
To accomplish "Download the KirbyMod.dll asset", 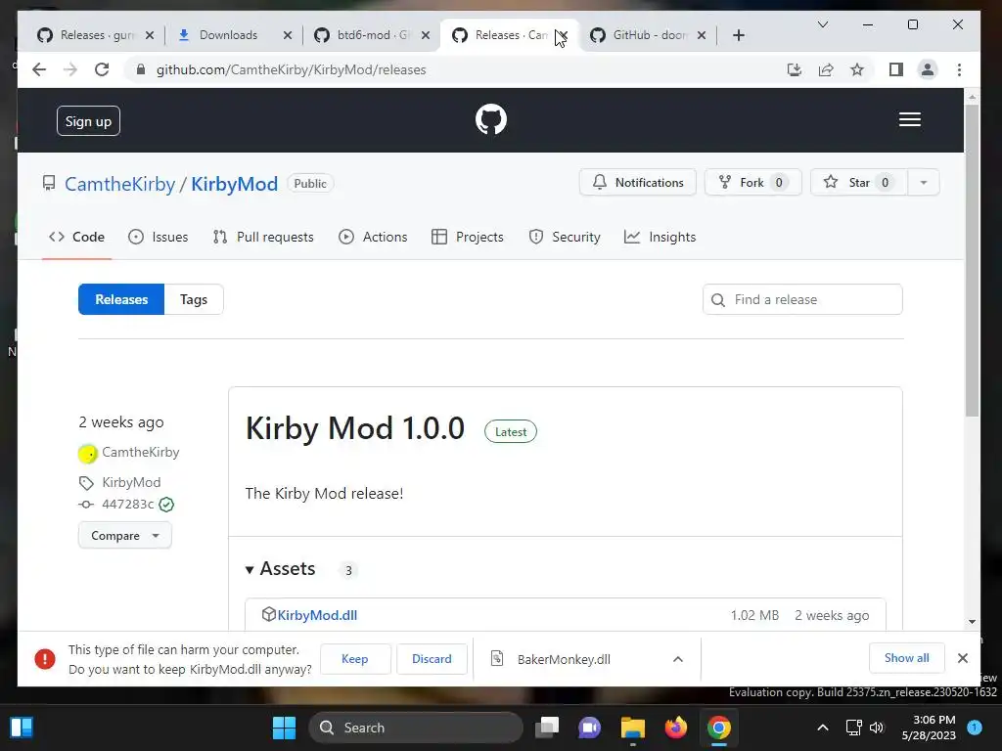I will (x=317, y=615).
